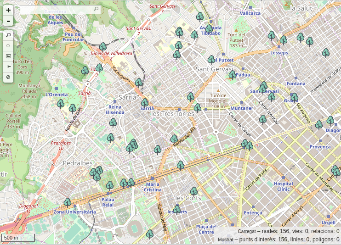This screenshot has width=341, height=245.
Task: Zoom out of the map
Action: point(8,21)
